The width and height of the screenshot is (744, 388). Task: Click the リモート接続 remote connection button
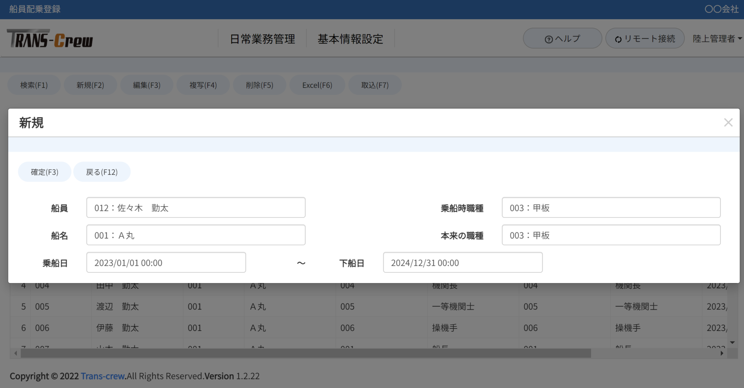click(645, 38)
